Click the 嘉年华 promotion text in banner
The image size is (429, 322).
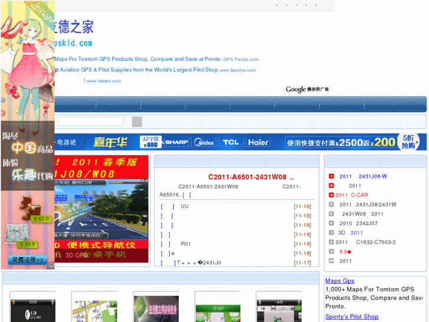pyautogui.click(x=110, y=142)
